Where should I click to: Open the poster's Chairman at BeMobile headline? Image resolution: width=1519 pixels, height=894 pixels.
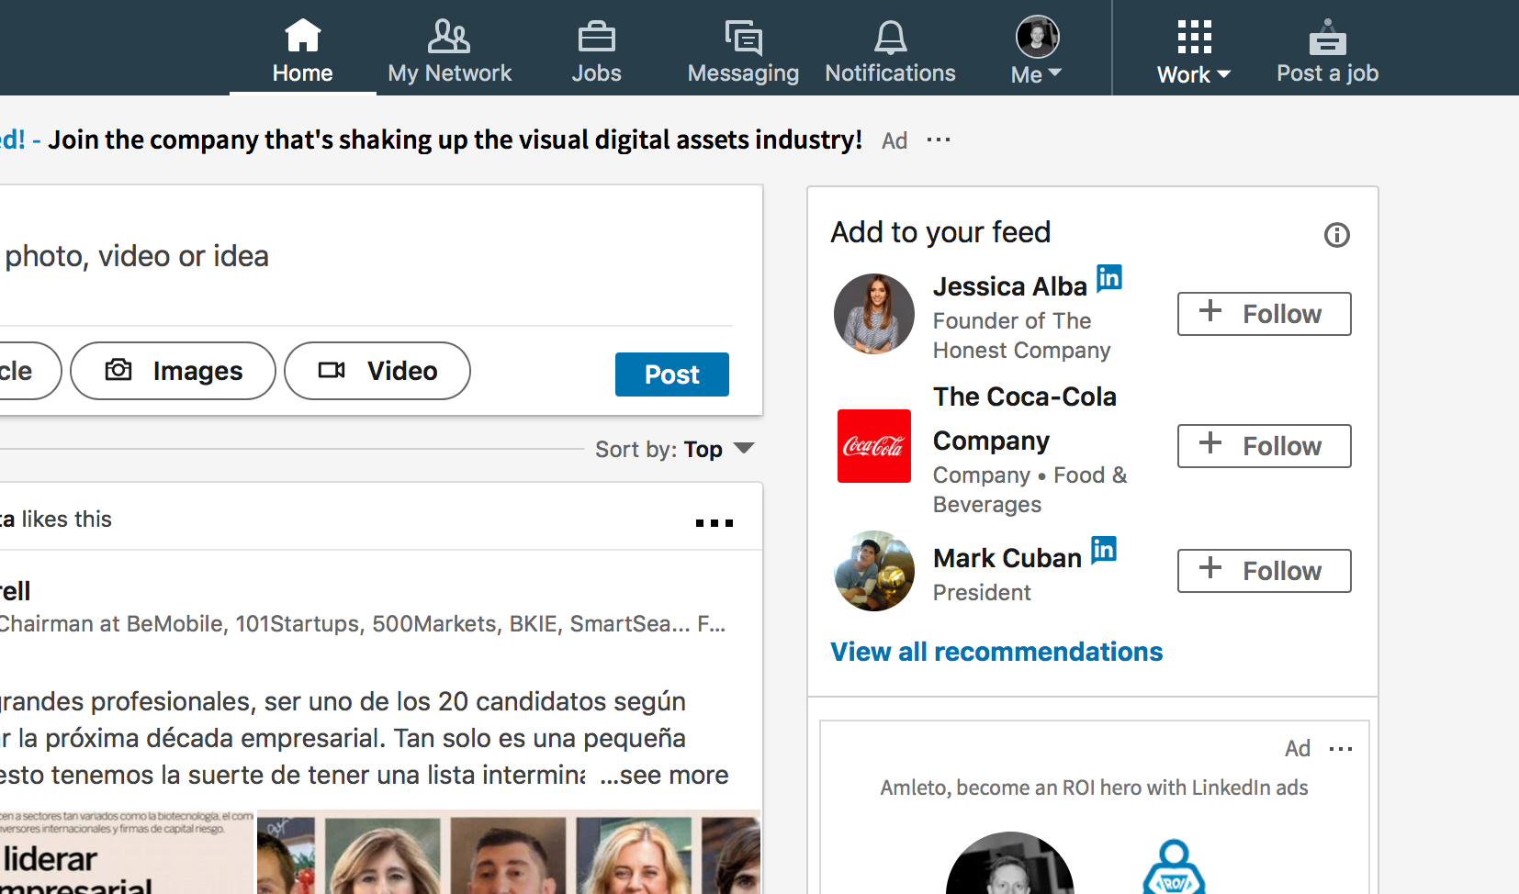click(363, 624)
